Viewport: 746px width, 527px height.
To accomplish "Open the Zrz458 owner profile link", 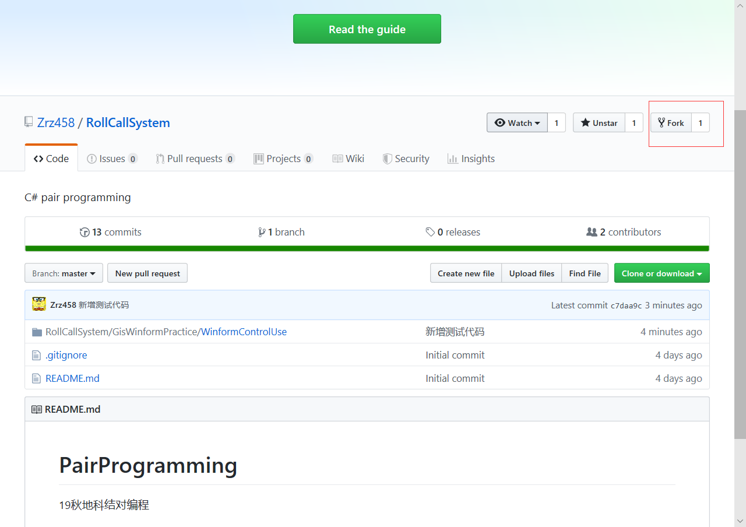I will (56, 123).
